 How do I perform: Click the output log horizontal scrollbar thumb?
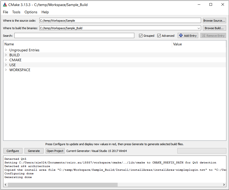point(63,185)
